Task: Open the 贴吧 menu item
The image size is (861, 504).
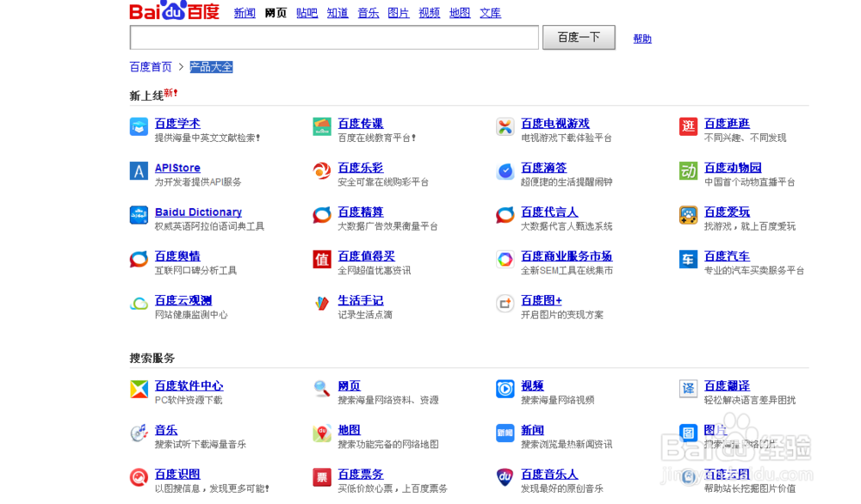Action: pos(307,12)
